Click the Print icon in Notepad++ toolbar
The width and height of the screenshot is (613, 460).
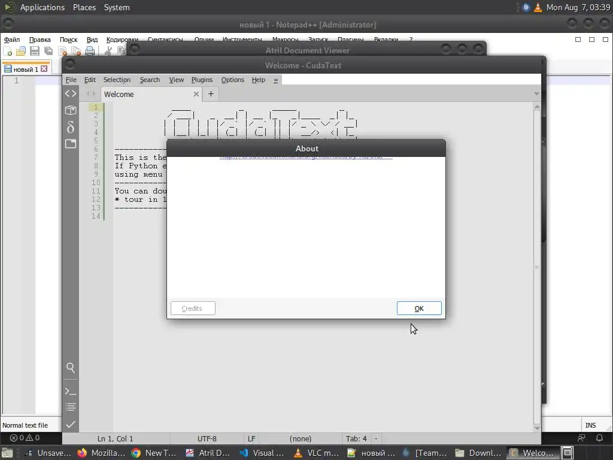pos(90,51)
